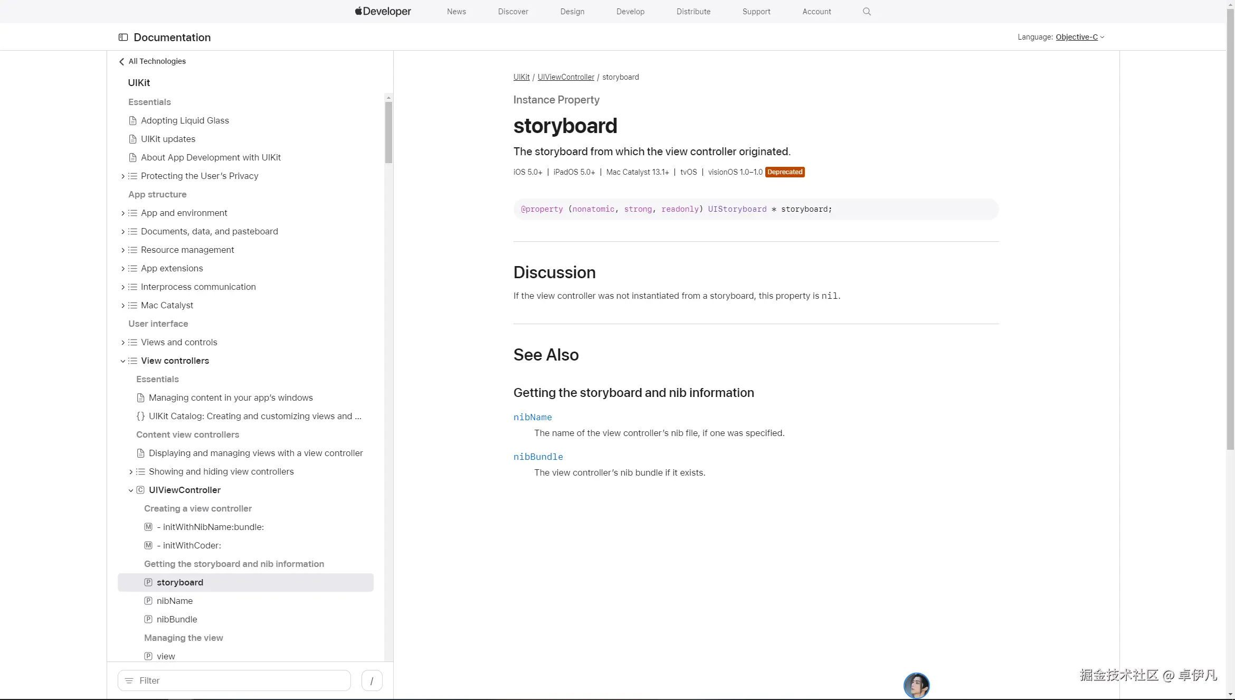The height and width of the screenshot is (700, 1235).
Task: Click the document icon for Adopting Liquid Glass
Action: point(133,120)
